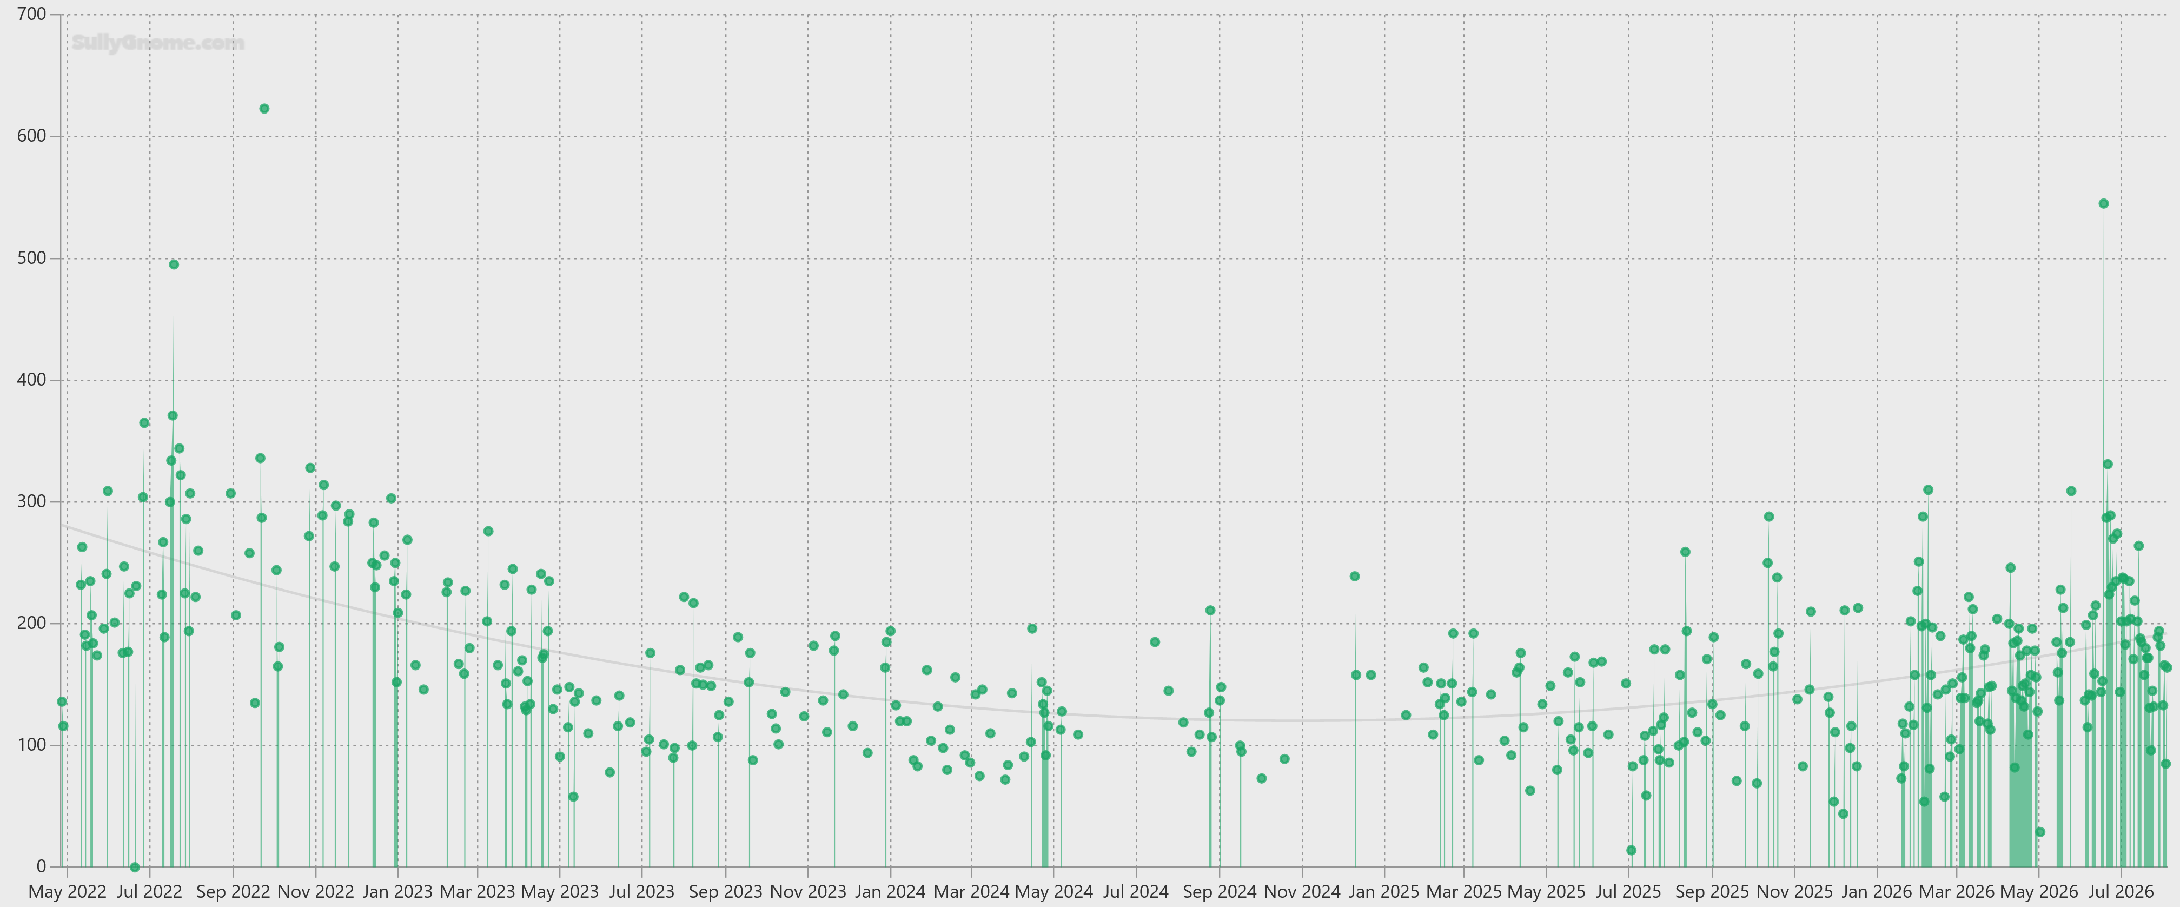Click the "Mar 2026" x-axis label
Image resolution: width=2180 pixels, height=907 pixels.
1957,892
